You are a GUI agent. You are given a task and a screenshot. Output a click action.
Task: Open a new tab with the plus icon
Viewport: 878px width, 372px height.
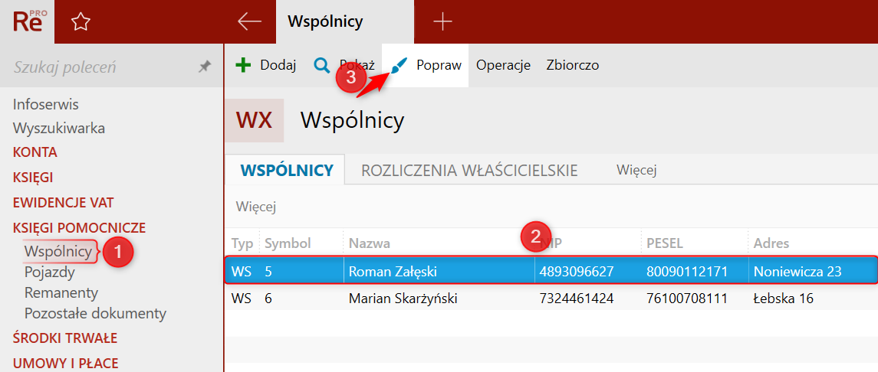pos(442,21)
